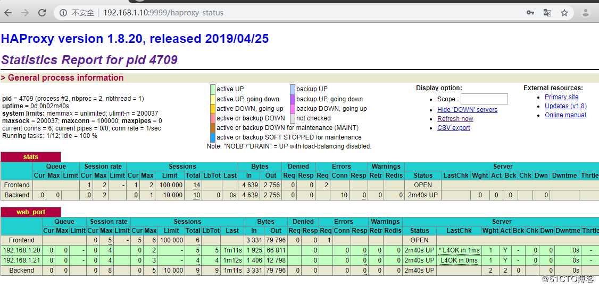Click the uptime = 0d 0h02m40s line
The width and height of the screenshot is (599, 288).
pyautogui.click(x=36, y=106)
